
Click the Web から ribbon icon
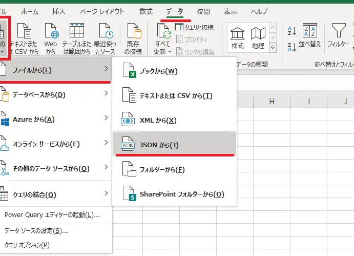pos(52,31)
